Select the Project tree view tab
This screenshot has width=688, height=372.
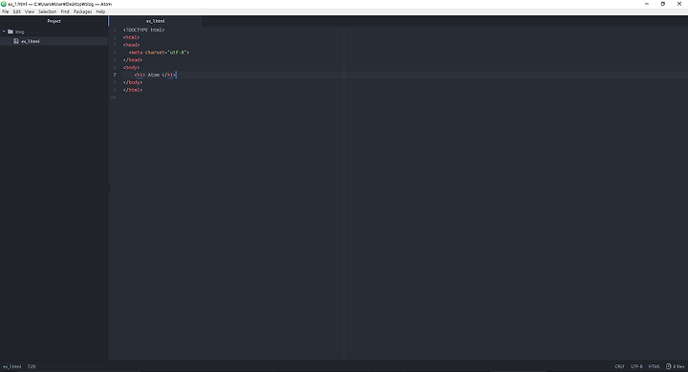(x=54, y=21)
